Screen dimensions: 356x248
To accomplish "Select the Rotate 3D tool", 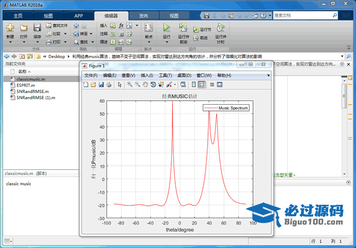I will (x=153, y=85).
